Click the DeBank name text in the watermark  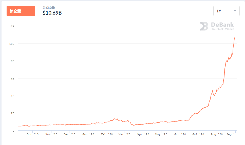pos(222,25)
